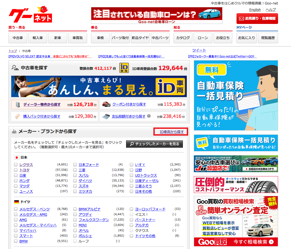The image size is (291, 249).
Task: Select the スバル checkbox
Action: point(75,175)
